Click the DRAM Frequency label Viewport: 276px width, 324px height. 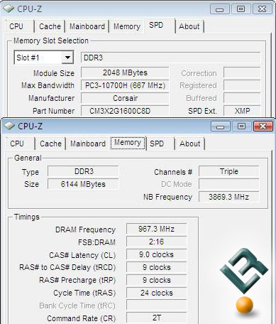(x=85, y=229)
